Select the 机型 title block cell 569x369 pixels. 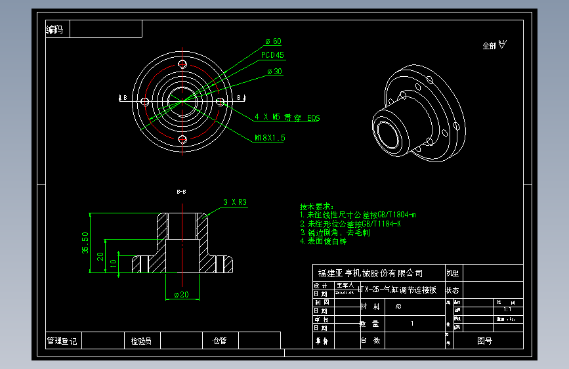click(x=453, y=273)
